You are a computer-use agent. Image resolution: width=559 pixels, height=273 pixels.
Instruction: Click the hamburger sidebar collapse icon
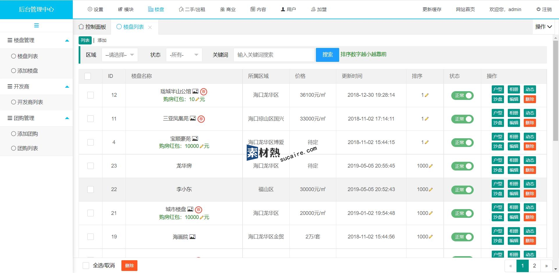pos(36,26)
